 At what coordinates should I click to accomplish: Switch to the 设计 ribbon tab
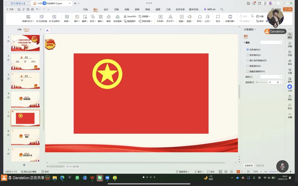click(106, 9)
